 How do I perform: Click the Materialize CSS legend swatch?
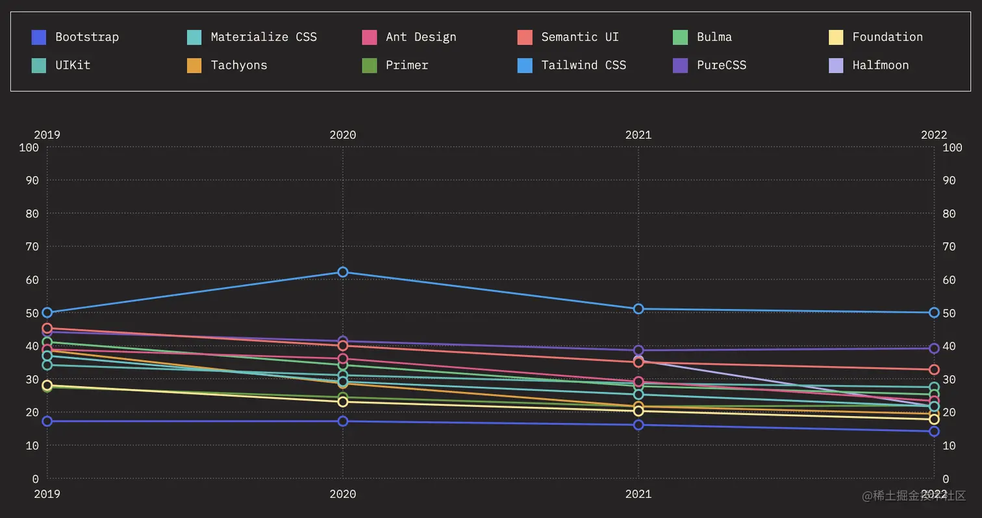tap(194, 37)
